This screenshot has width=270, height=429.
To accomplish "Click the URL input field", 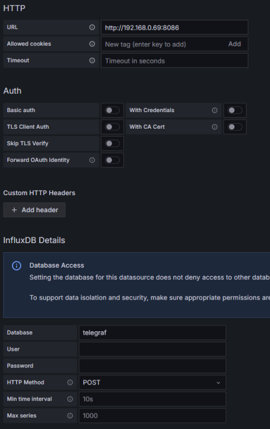I will click(175, 27).
